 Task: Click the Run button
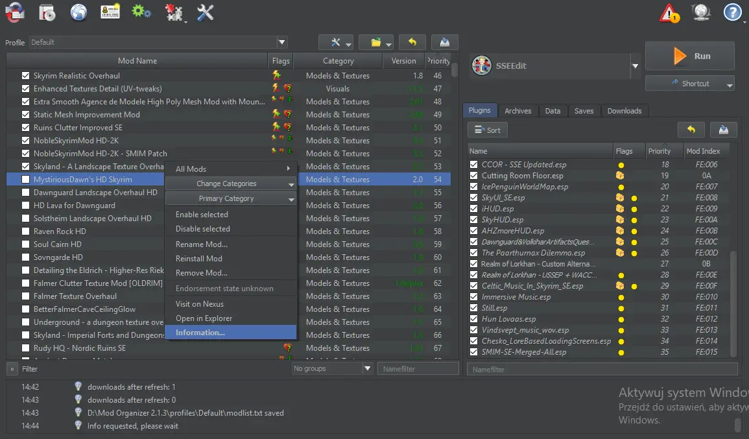click(690, 56)
